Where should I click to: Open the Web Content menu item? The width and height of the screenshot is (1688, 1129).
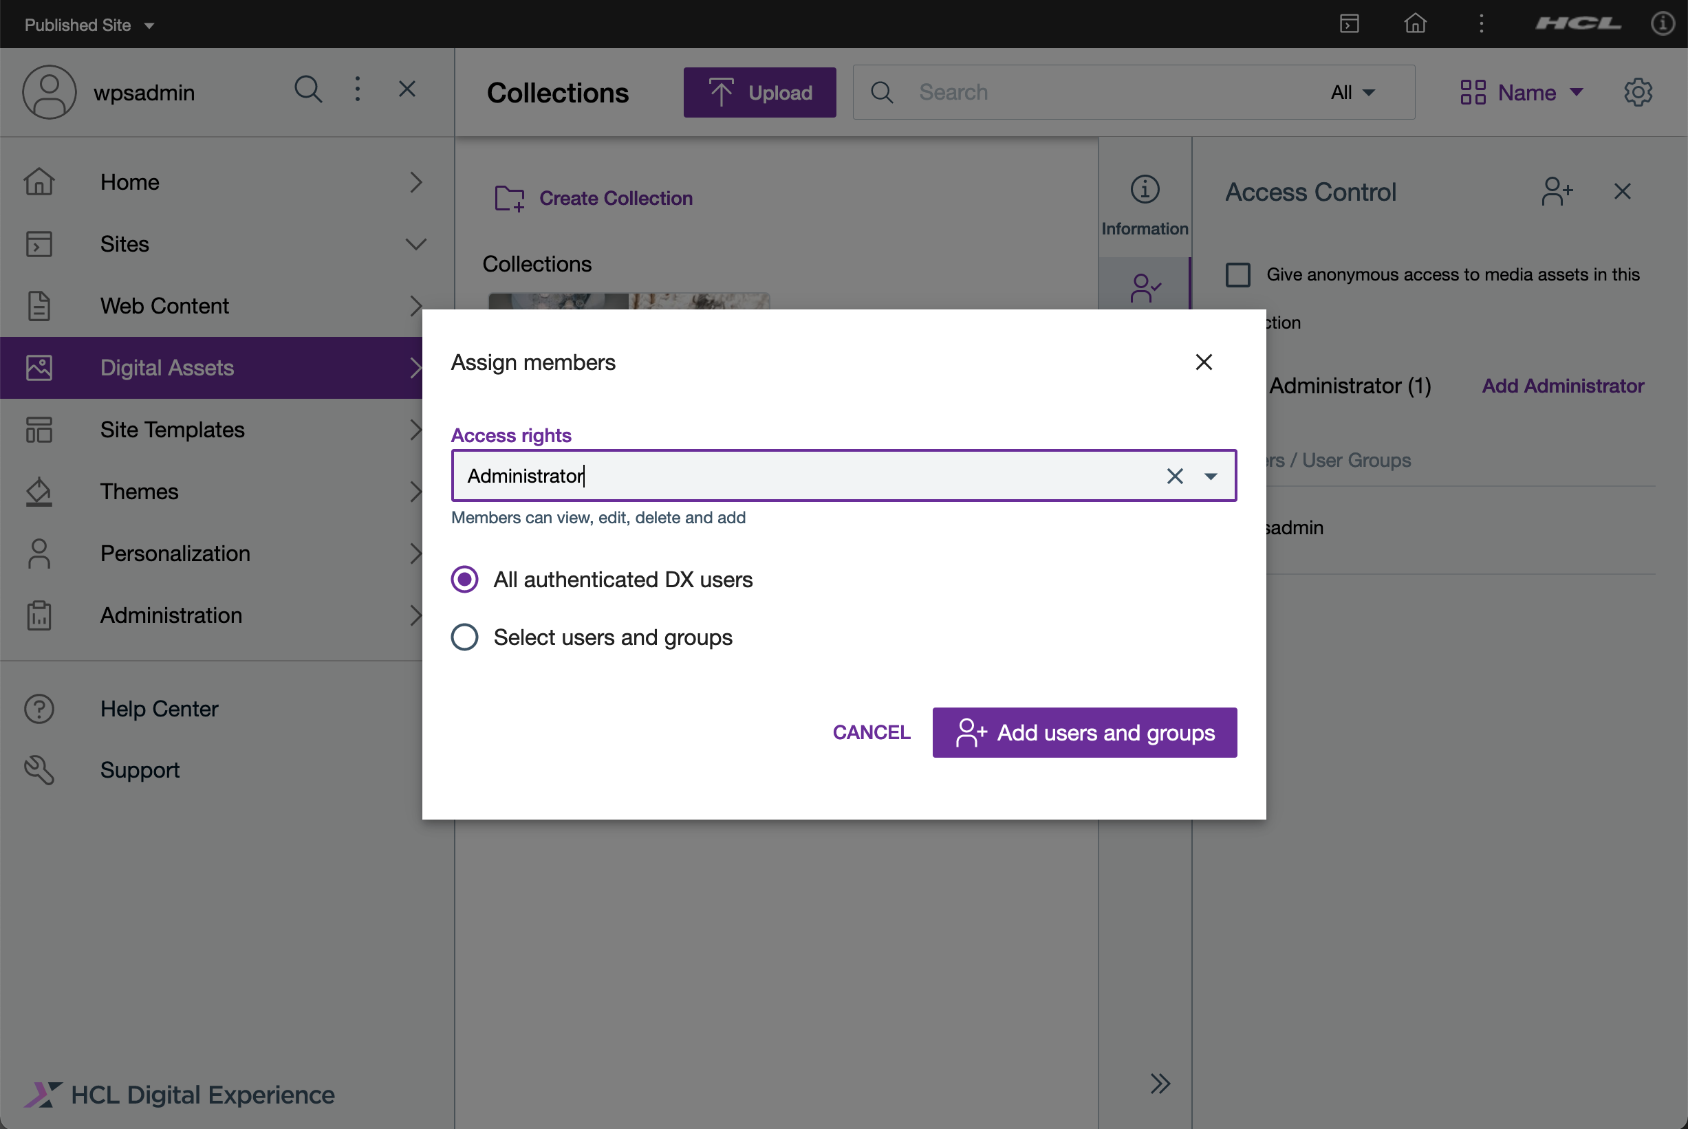point(164,306)
